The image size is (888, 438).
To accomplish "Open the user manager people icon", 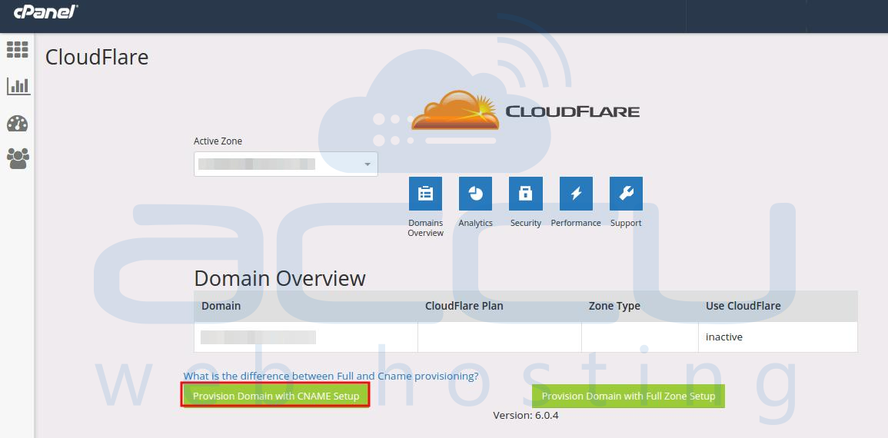I will [x=18, y=159].
